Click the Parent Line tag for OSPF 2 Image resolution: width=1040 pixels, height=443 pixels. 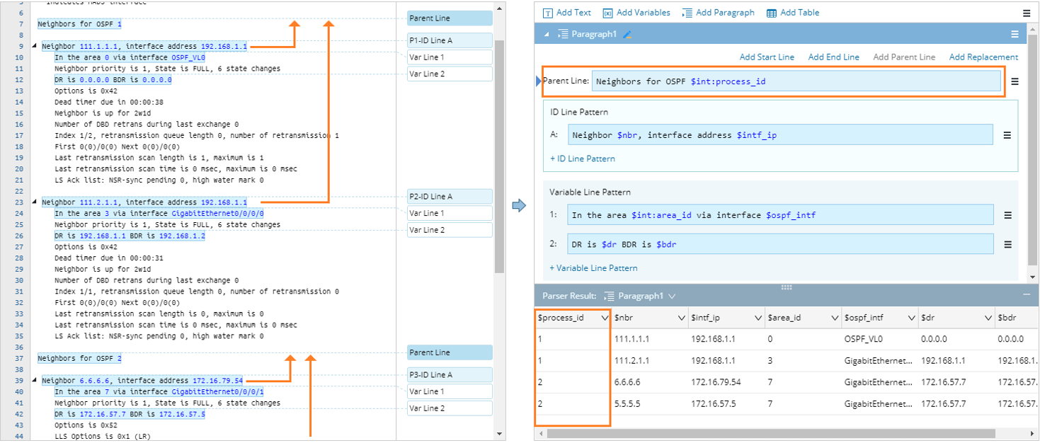450,352
